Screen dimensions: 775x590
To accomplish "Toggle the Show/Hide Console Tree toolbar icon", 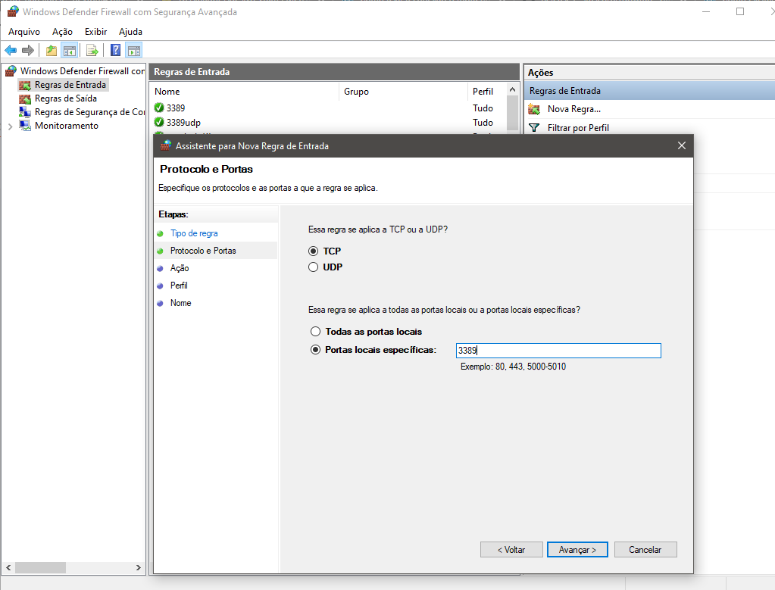I will (x=69, y=50).
